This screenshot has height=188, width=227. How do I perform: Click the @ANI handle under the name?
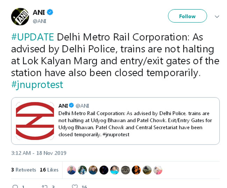pos(39,21)
